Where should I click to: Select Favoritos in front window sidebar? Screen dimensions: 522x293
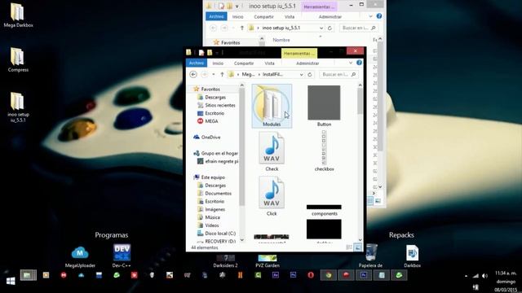(x=210, y=89)
